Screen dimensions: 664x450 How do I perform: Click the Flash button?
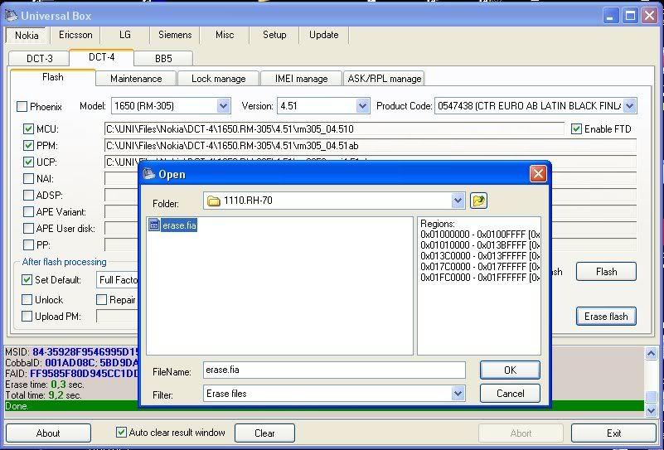click(x=606, y=272)
